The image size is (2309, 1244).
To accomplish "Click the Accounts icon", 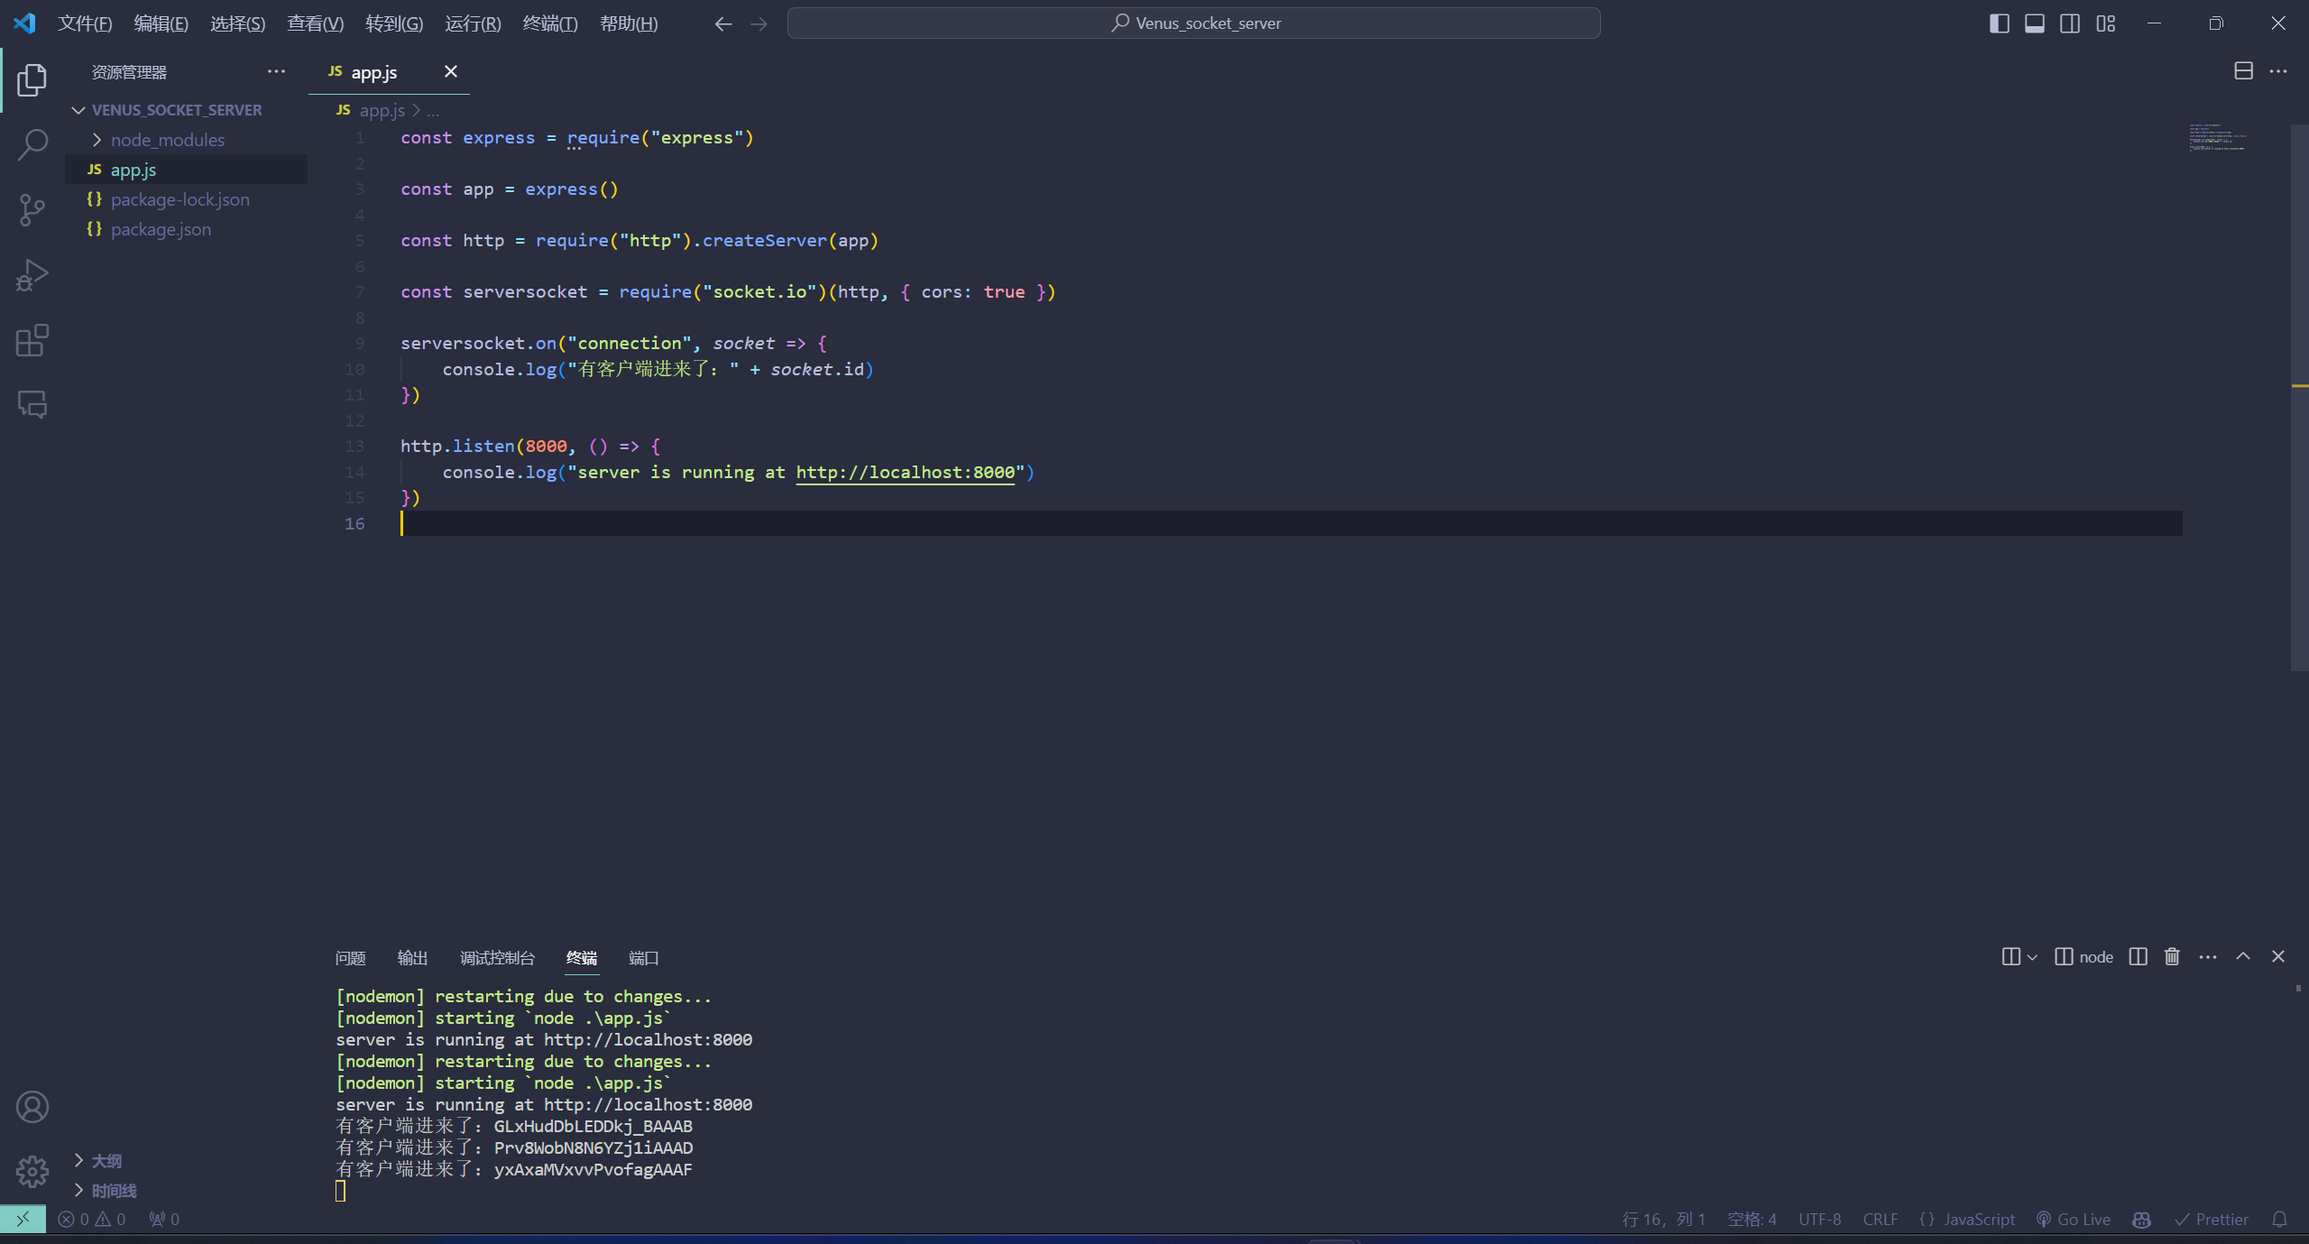I will click(32, 1107).
